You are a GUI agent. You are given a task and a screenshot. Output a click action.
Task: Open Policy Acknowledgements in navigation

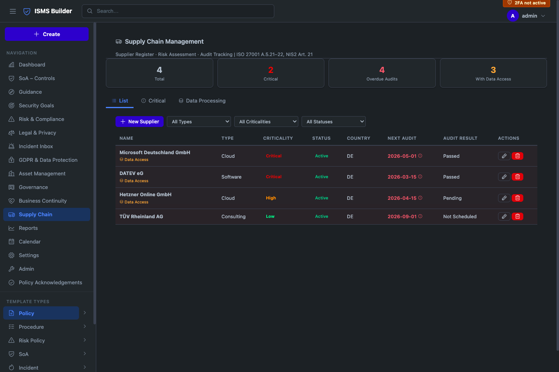tap(47, 283)
